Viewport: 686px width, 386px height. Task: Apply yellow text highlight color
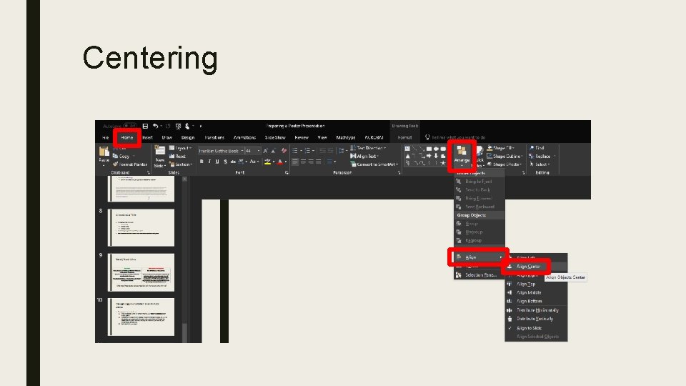click(267, 162)
